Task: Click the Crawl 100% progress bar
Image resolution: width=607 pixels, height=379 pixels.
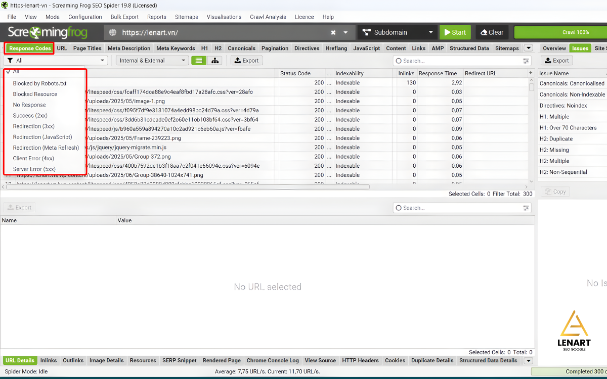Action: [x=560, y=32]
